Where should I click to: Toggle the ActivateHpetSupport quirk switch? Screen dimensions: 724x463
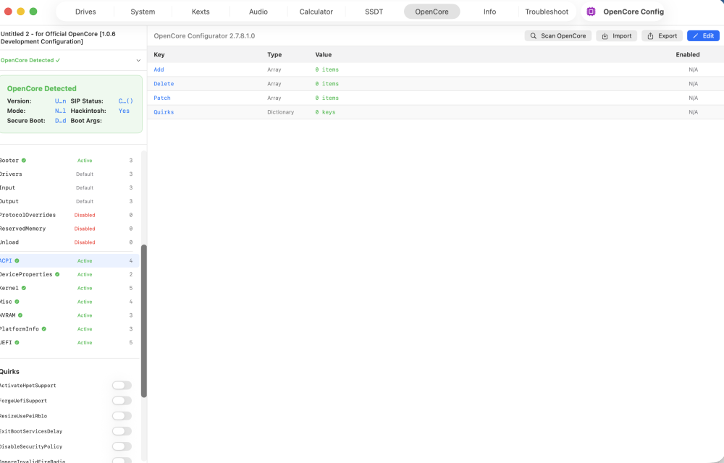[122, 386]
